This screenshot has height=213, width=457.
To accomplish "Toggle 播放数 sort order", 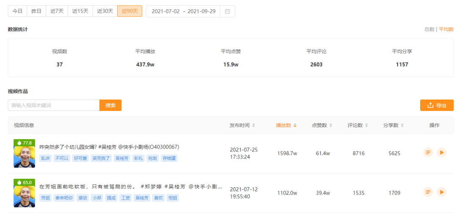I will pyautogui.click(x=295, y=126).
